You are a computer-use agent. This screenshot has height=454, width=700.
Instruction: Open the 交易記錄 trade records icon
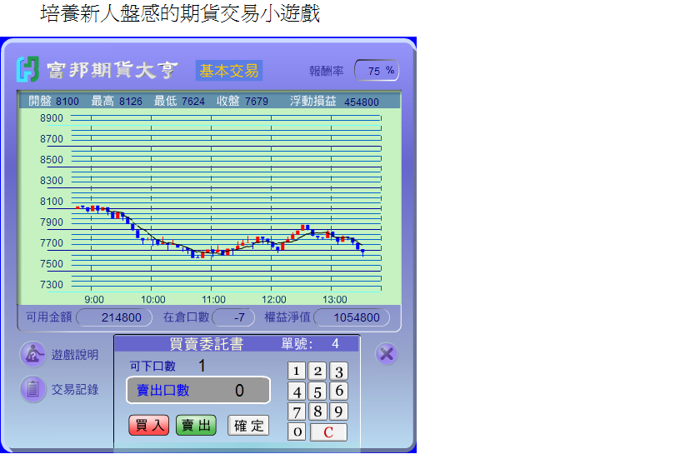[x=32, y=389]
